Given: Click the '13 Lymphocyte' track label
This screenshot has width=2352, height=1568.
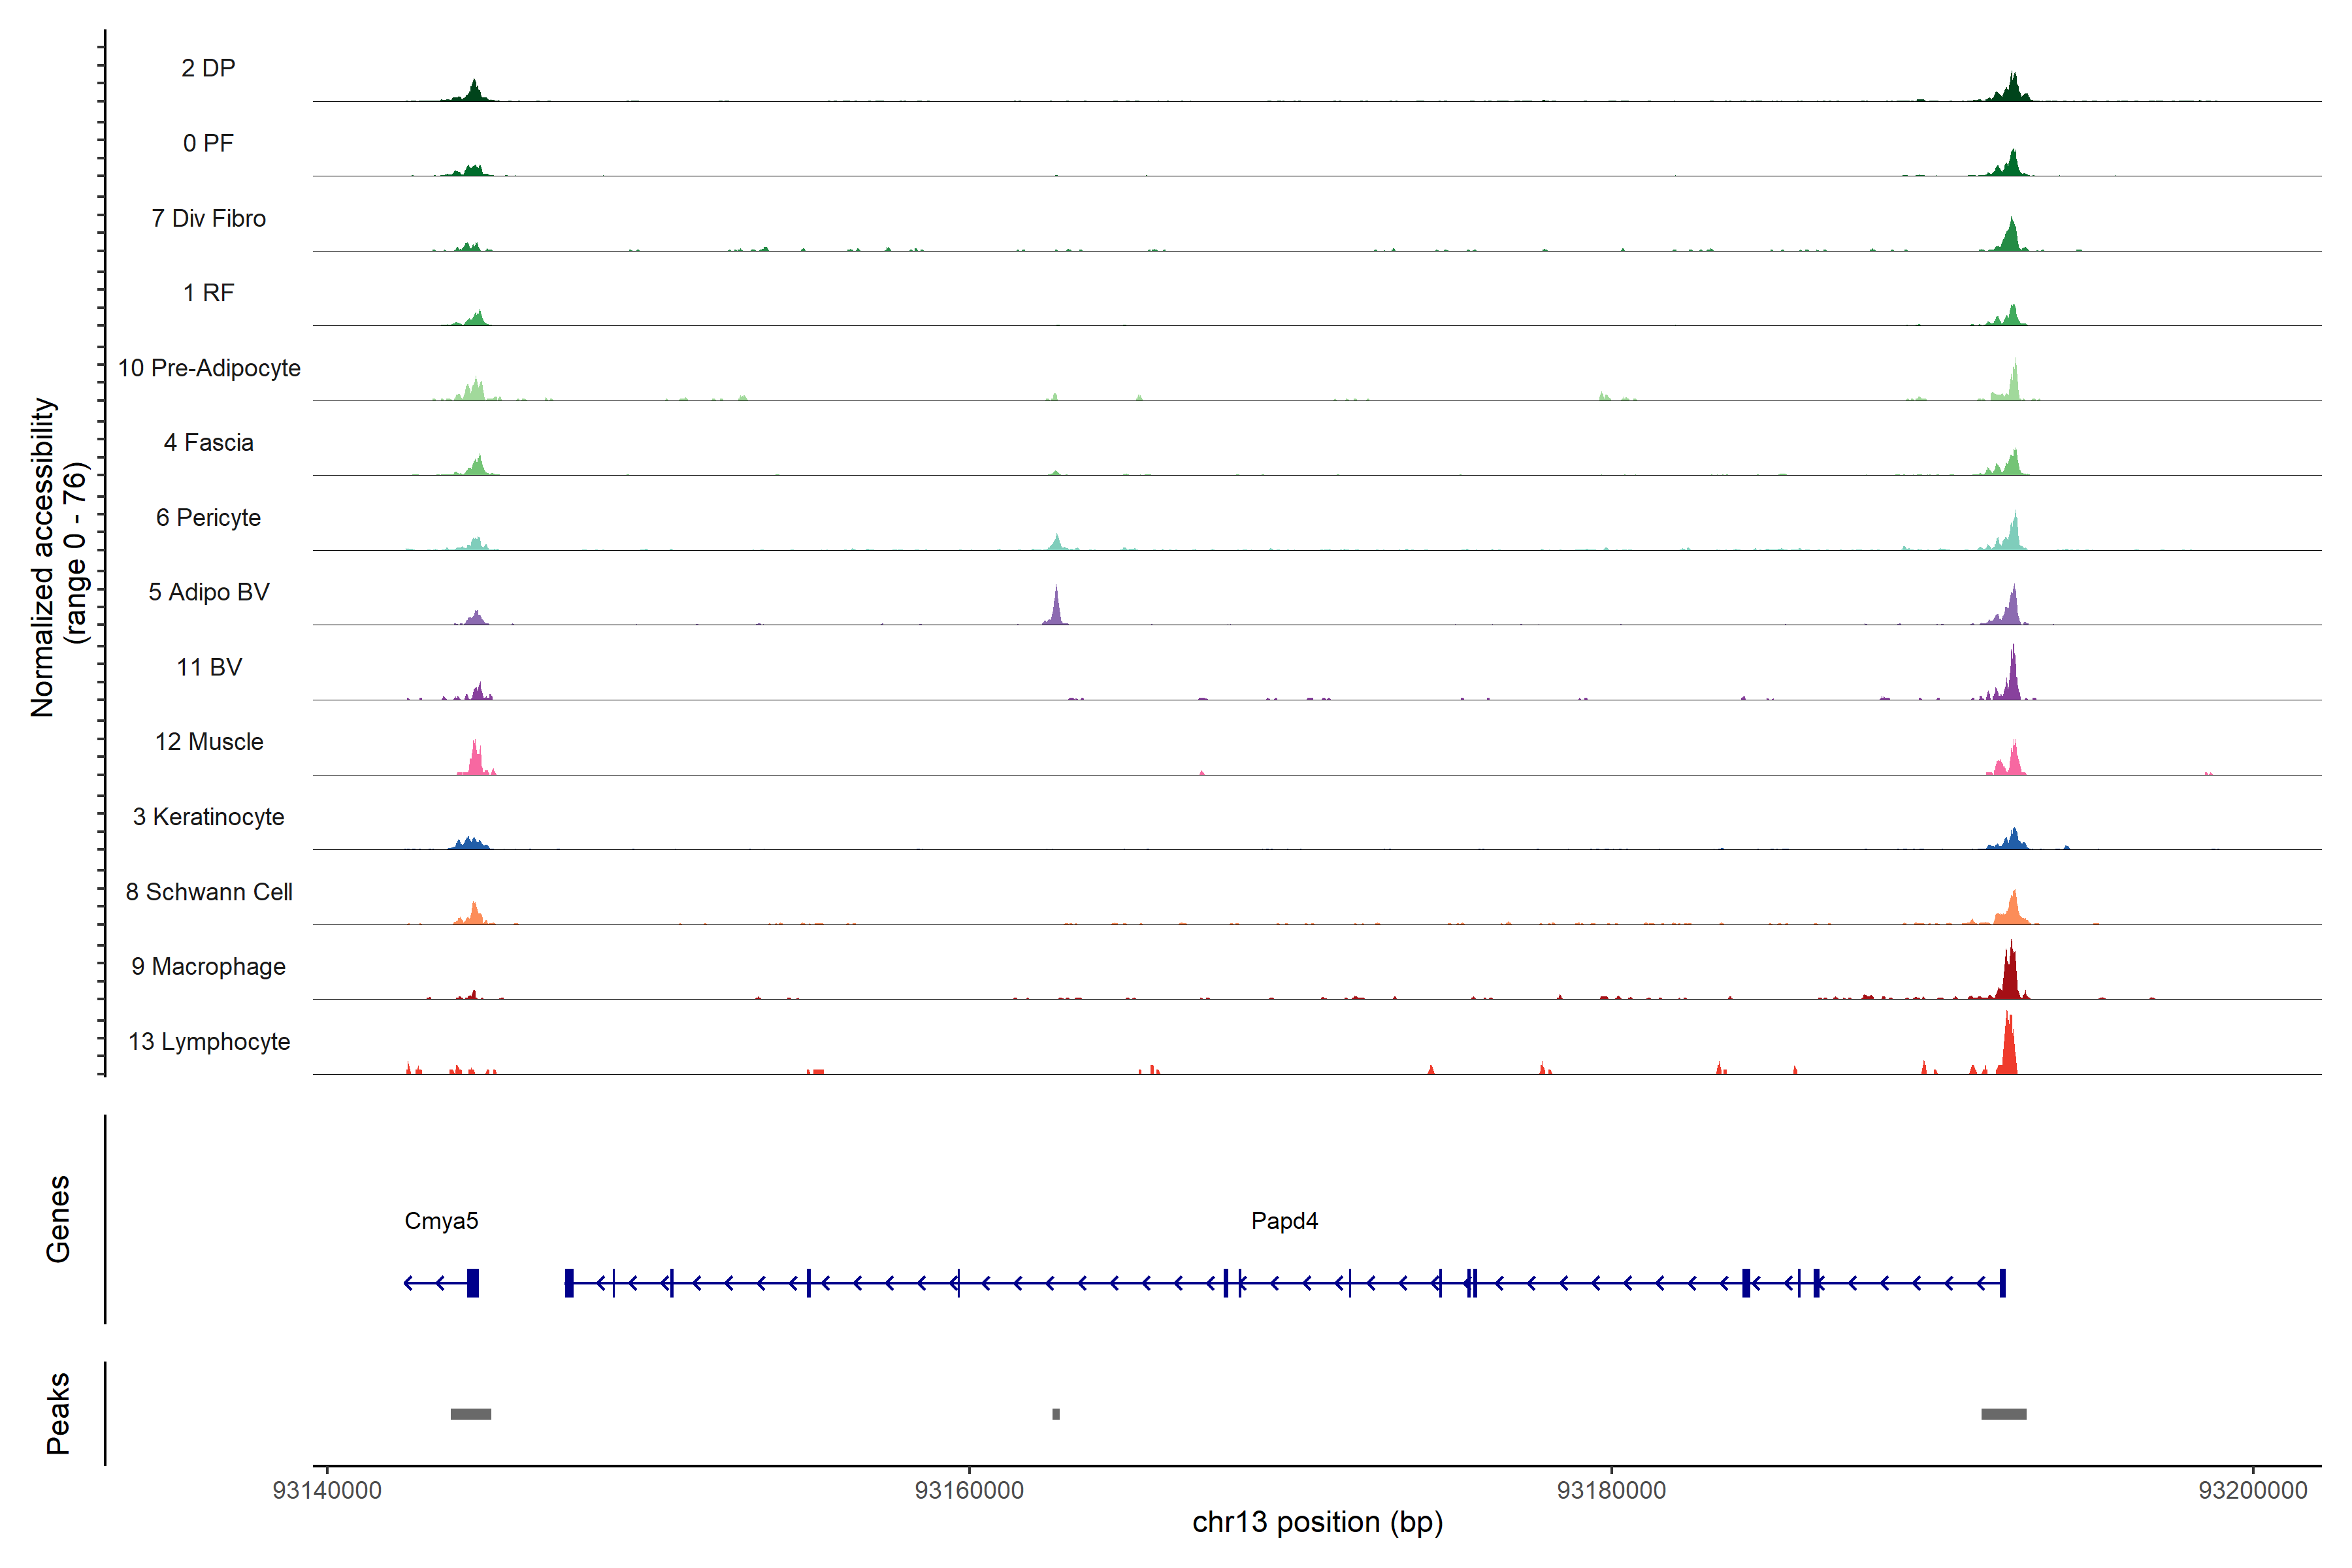Looking at the screenshot, I should pyautogui.click(x=209, y=1042).
